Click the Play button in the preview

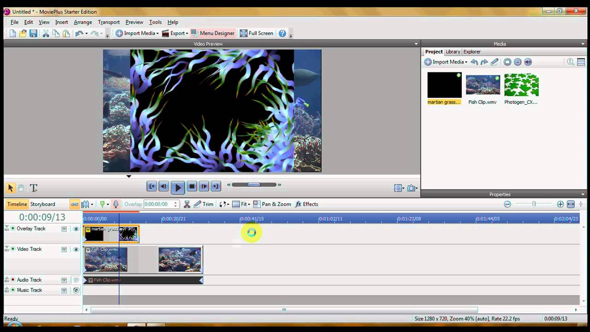[x=177, y=187]
